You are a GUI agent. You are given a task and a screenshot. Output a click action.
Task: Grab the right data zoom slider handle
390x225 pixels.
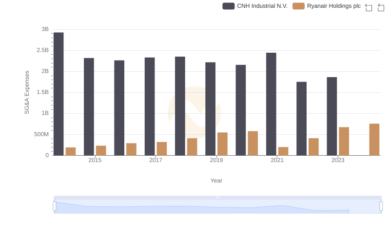point(381,206)
